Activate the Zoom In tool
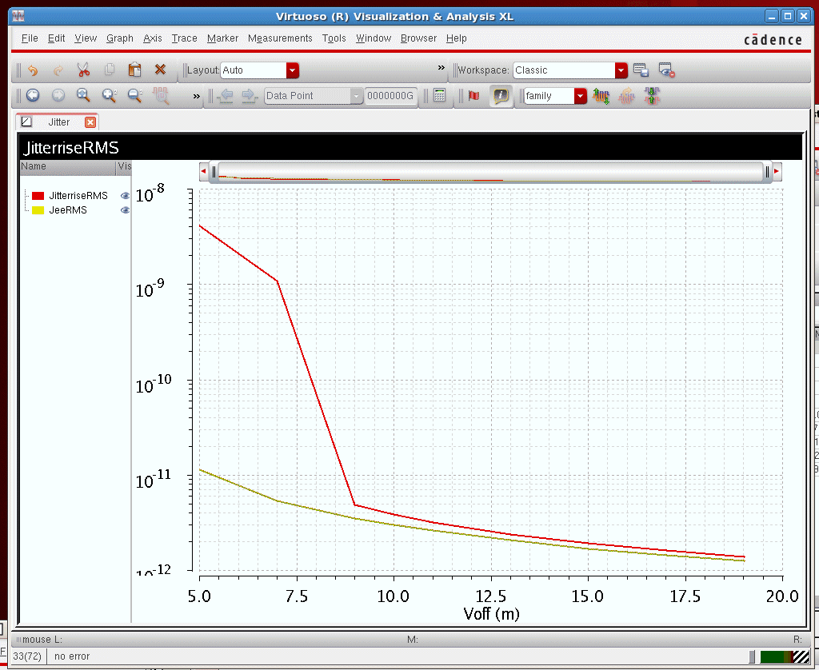The width and height of the screenshot is (819, 670). pos(107,96)
